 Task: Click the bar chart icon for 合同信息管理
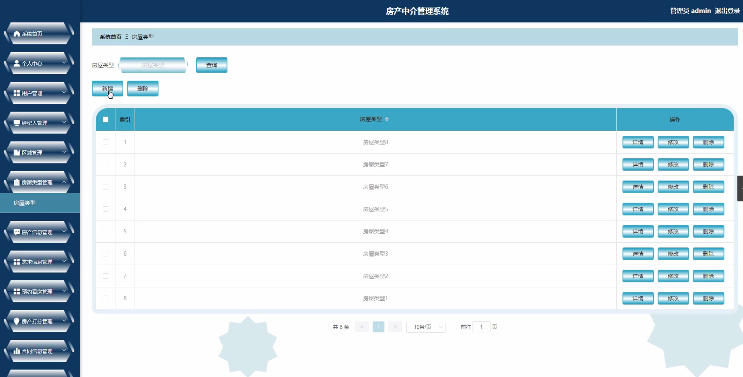17,351
